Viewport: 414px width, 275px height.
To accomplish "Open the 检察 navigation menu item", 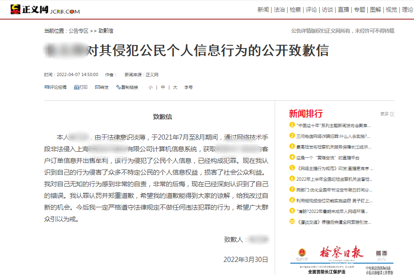I will point(295,10).
